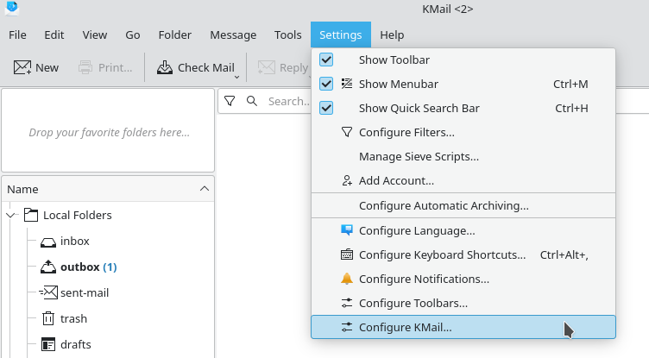The height and width of the screenshot is (358, 649).
Task: Open Configure Notifications with bell icon
Action: (x=424, y=279)
